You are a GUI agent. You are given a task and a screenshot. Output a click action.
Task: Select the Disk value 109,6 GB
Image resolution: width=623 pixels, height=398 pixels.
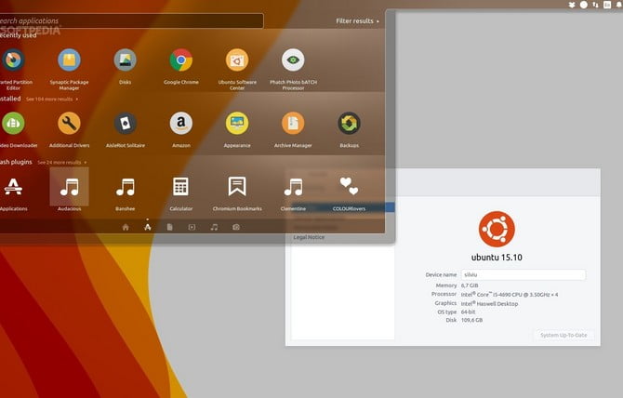pos(471,320)
